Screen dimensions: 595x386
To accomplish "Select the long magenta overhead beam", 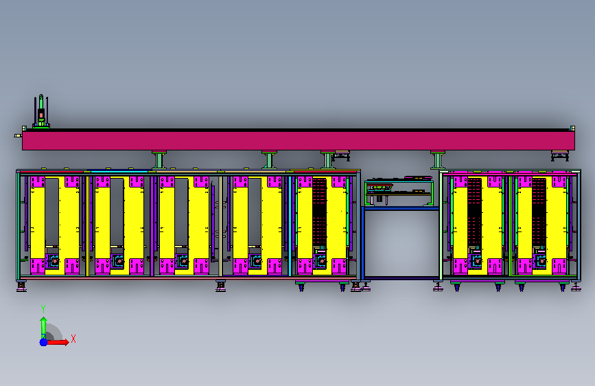I will click(299, 141).
